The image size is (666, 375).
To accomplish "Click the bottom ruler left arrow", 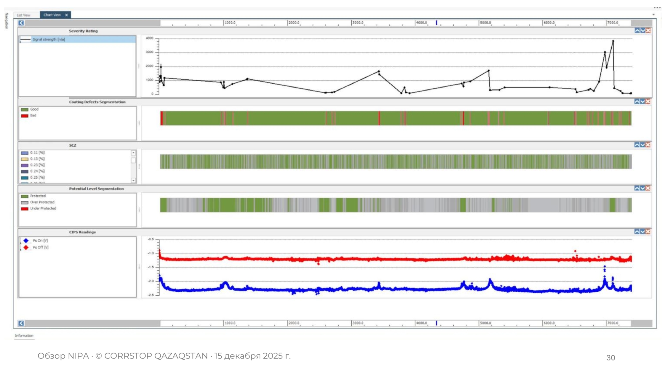I will point(21,323).
